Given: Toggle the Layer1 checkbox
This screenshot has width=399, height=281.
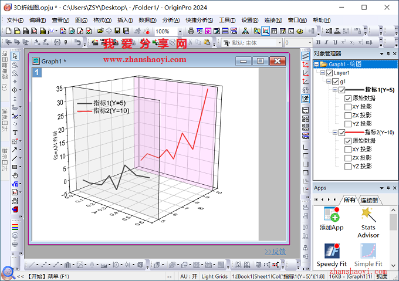Looking at the screenshot, I should 329,73.
